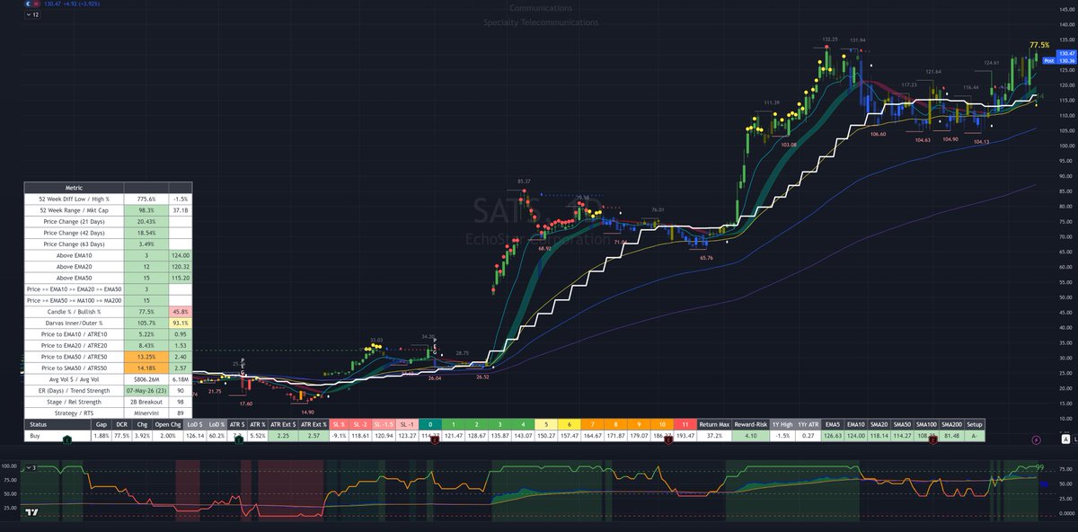Image resolution: width=1078 pixels, height=532 pixels.
Task: Click the Specialty Telecommunications industry label
Action: [x=540, y=22]
